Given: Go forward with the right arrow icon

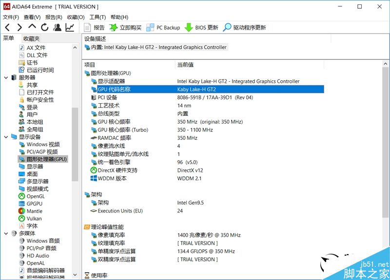Looking at the screenshot, I should (19, 27).
